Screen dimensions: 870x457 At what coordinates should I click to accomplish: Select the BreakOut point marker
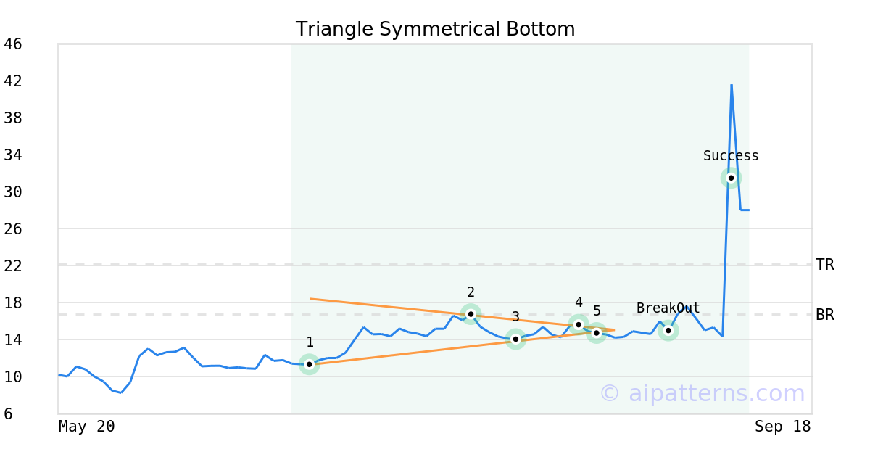(x=668, y=330)
